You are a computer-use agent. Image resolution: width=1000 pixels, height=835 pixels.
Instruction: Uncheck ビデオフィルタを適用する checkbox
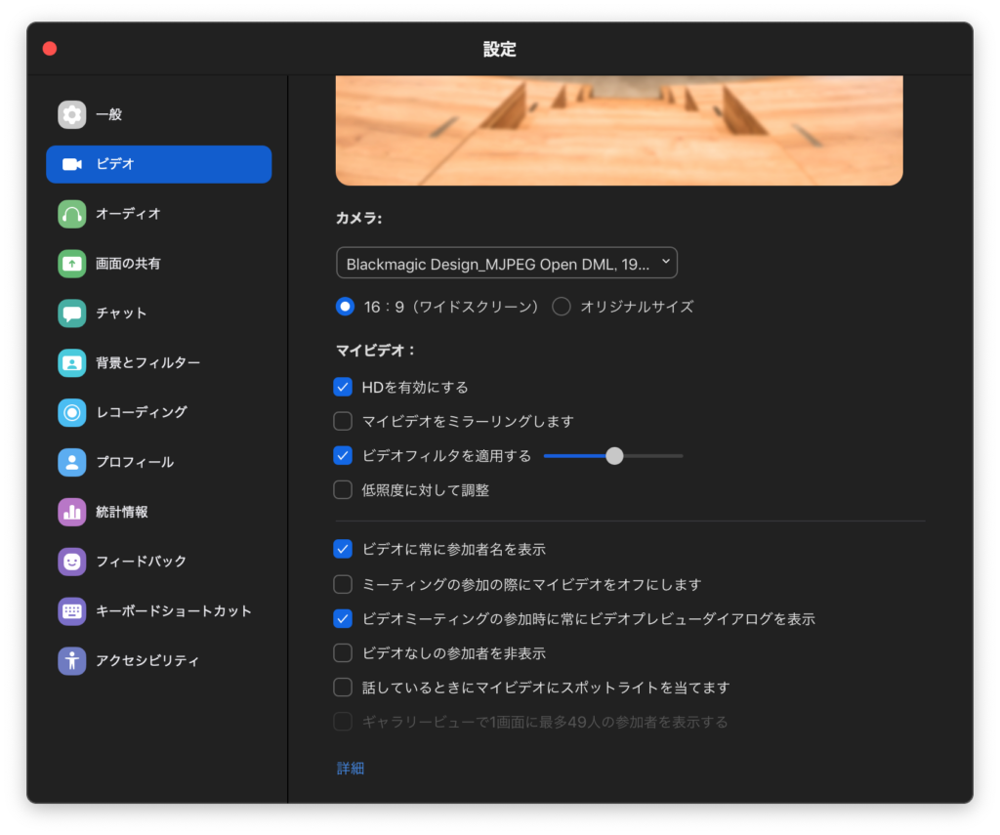(343, 456)
